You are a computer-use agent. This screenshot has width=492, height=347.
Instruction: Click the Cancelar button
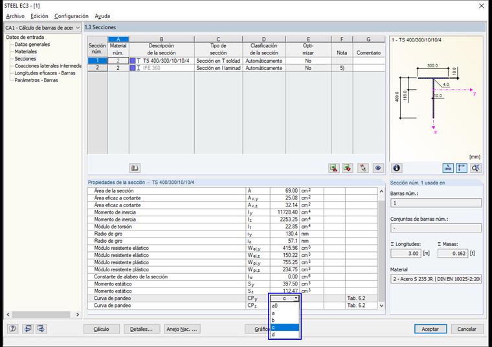coord(467,329)
